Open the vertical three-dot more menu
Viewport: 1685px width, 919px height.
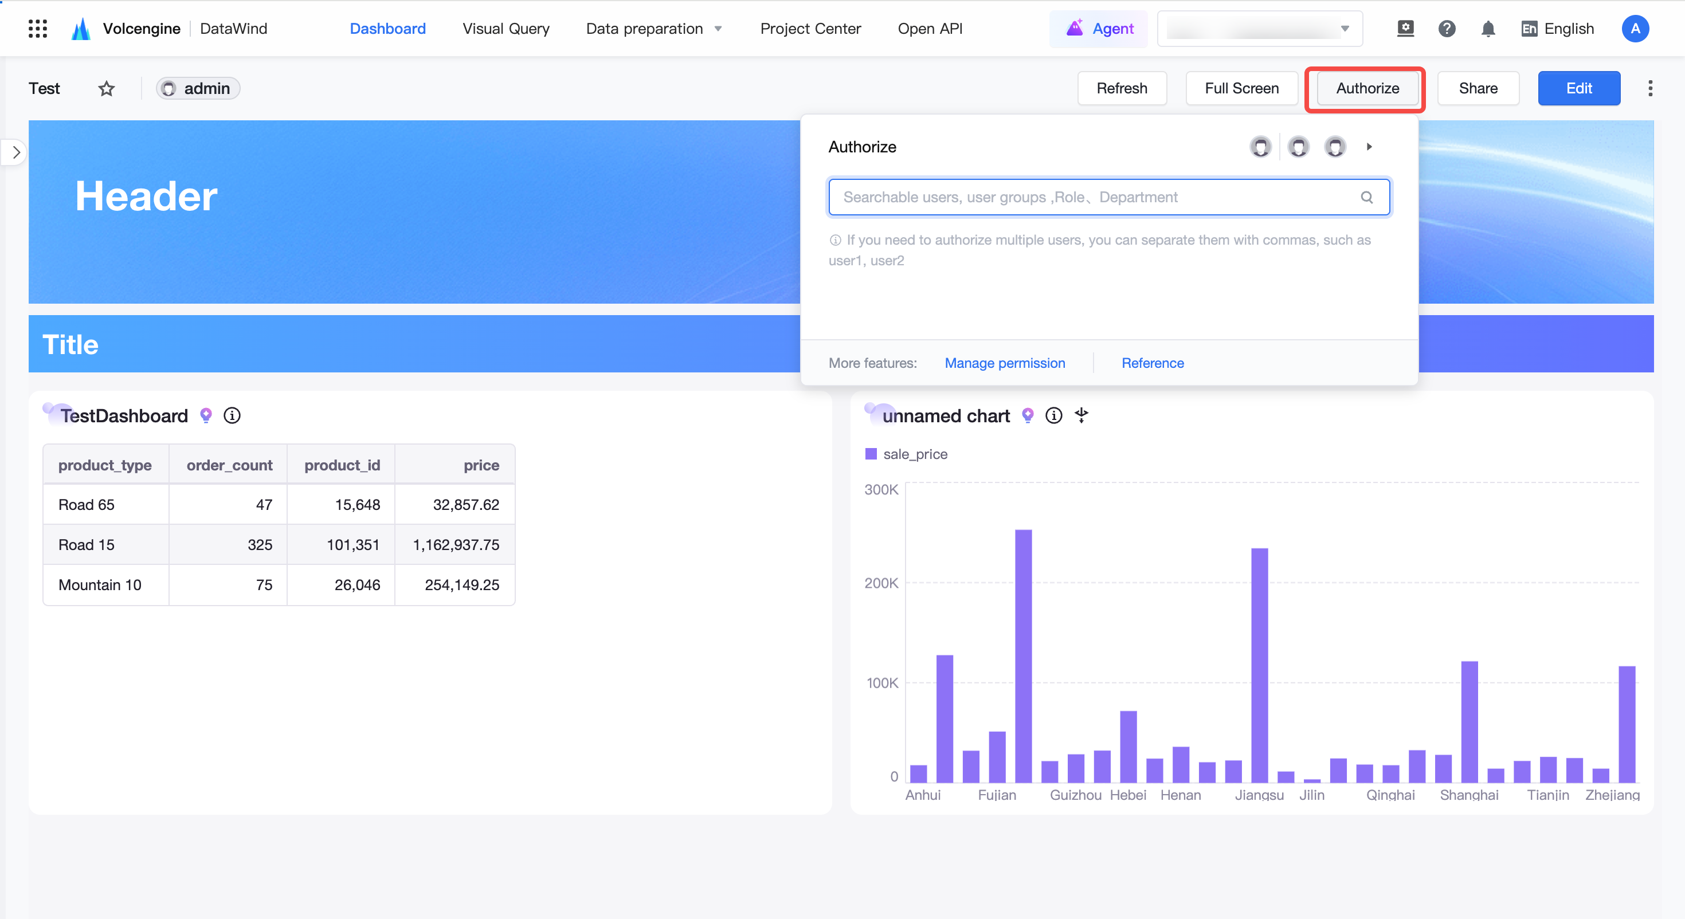pyautogui.click(x=1651, y=88)
